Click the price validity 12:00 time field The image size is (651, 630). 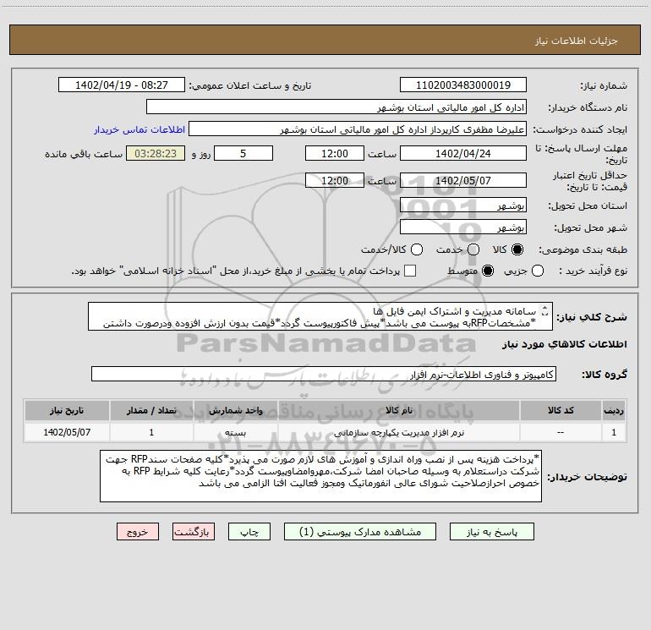tap(335, 181)
